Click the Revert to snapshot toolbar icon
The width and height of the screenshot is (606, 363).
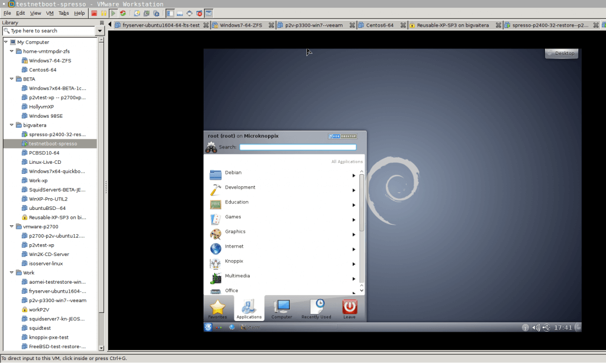147,13
